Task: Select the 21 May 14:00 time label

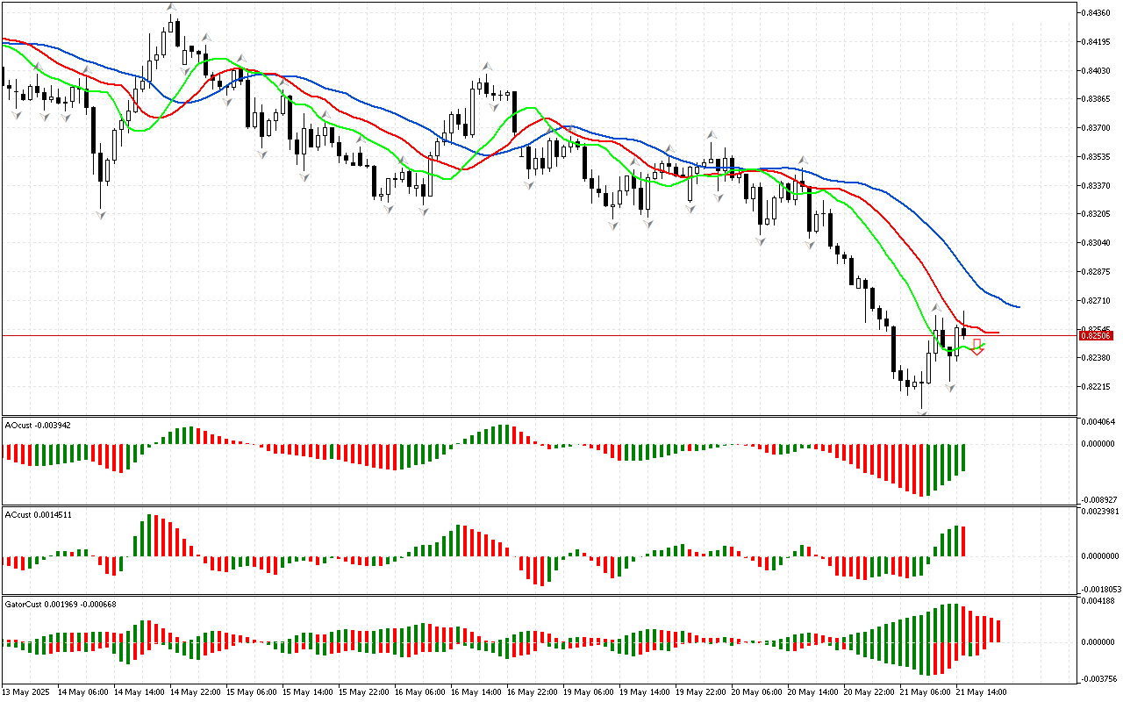Action: tap(980, 691)
